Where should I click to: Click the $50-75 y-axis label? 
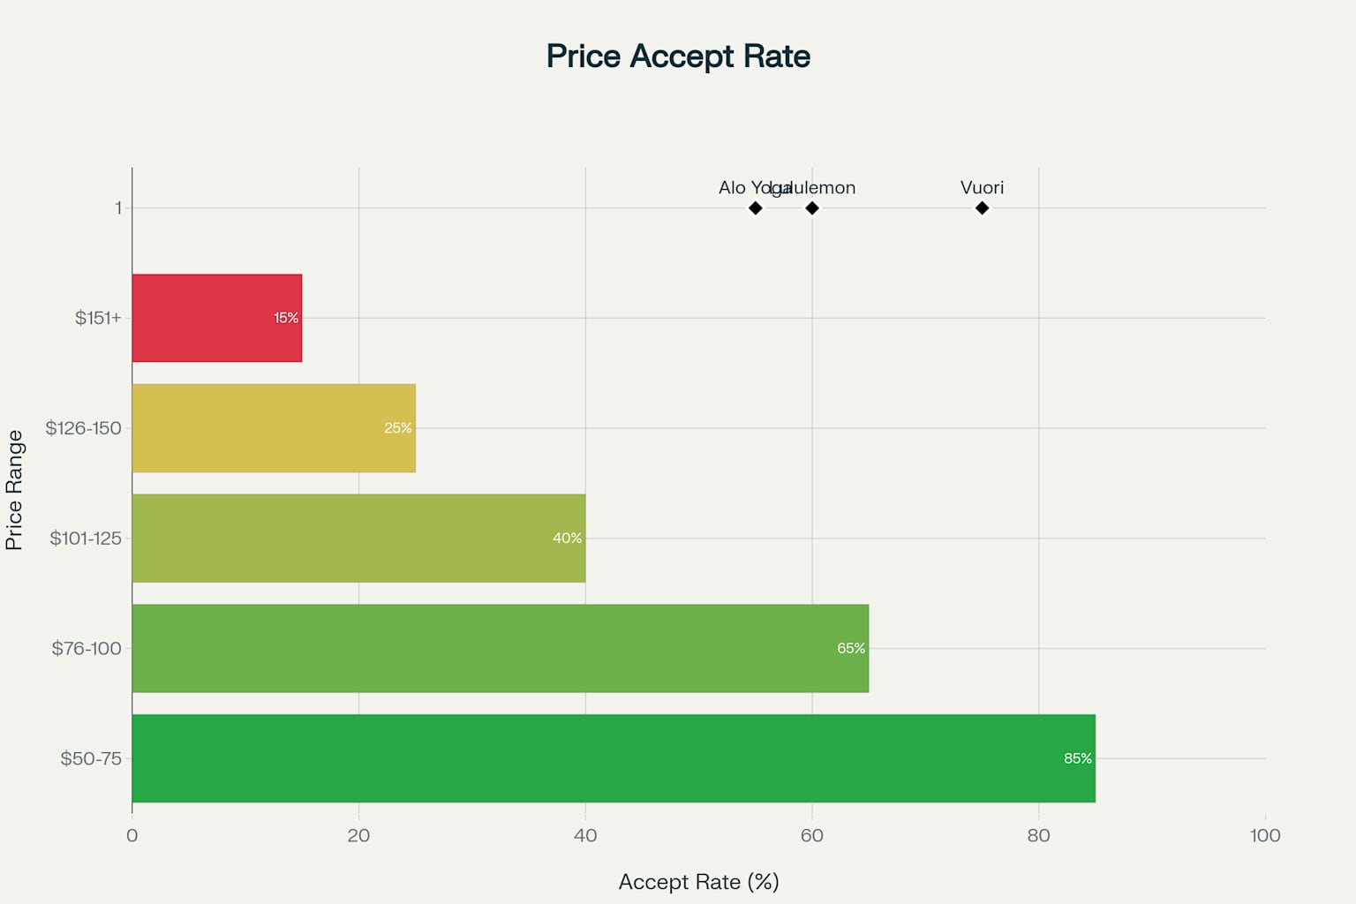[x=91, y=758]
